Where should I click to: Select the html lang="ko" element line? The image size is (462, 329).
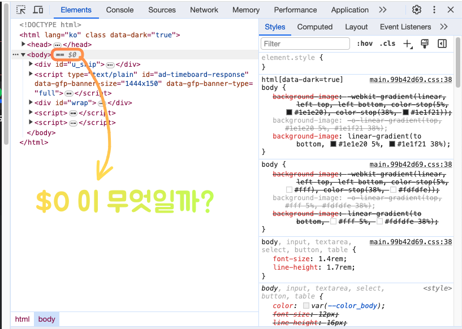click(100, 34)
